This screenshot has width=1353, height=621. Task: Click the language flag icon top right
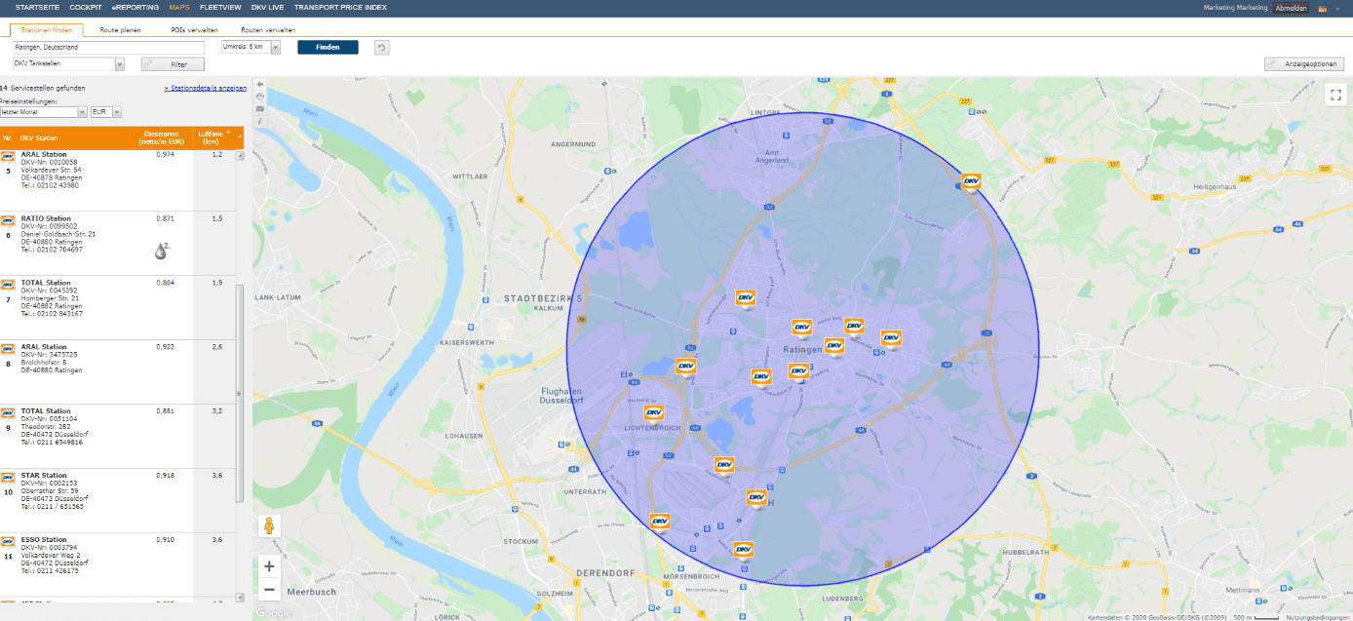(x=1323, y=8)
